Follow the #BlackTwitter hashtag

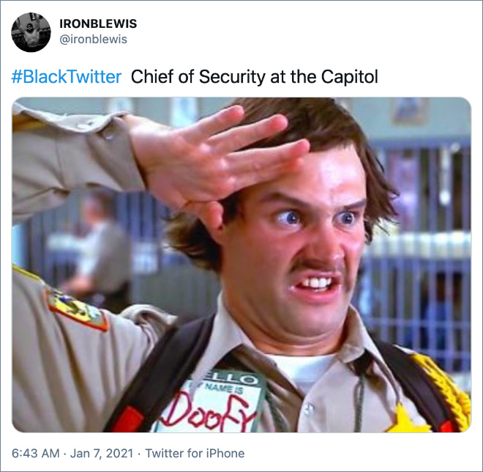(66, 77)
